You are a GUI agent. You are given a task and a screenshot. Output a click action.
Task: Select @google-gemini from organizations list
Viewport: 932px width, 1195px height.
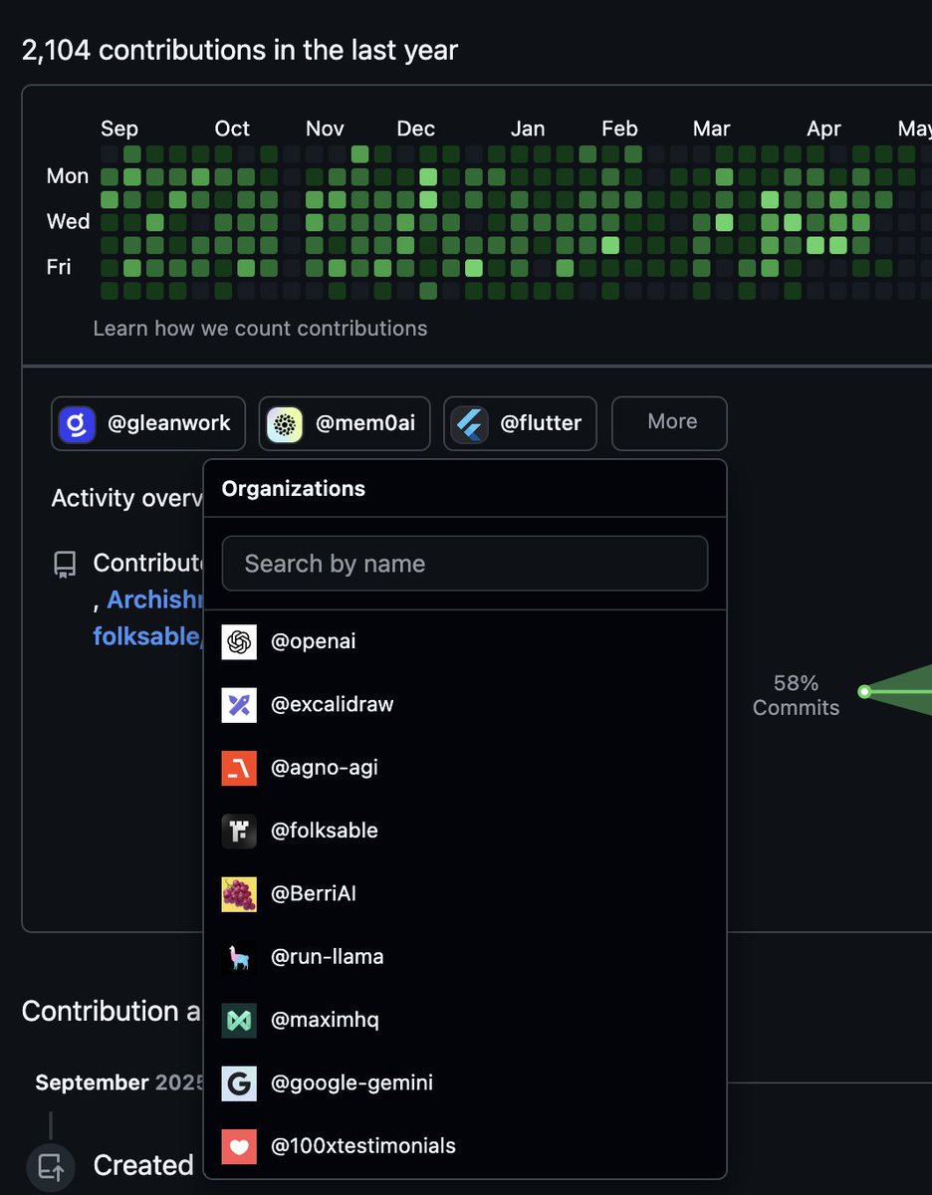pos(465,1083)
